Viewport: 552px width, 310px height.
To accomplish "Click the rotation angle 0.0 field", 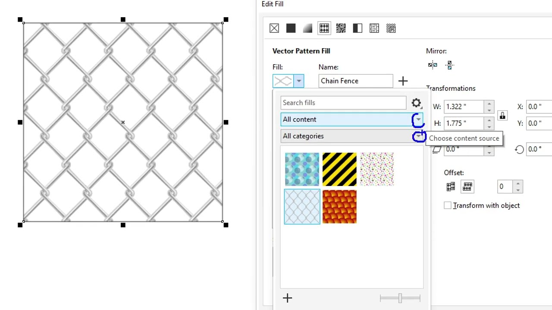I will (539, 149).
